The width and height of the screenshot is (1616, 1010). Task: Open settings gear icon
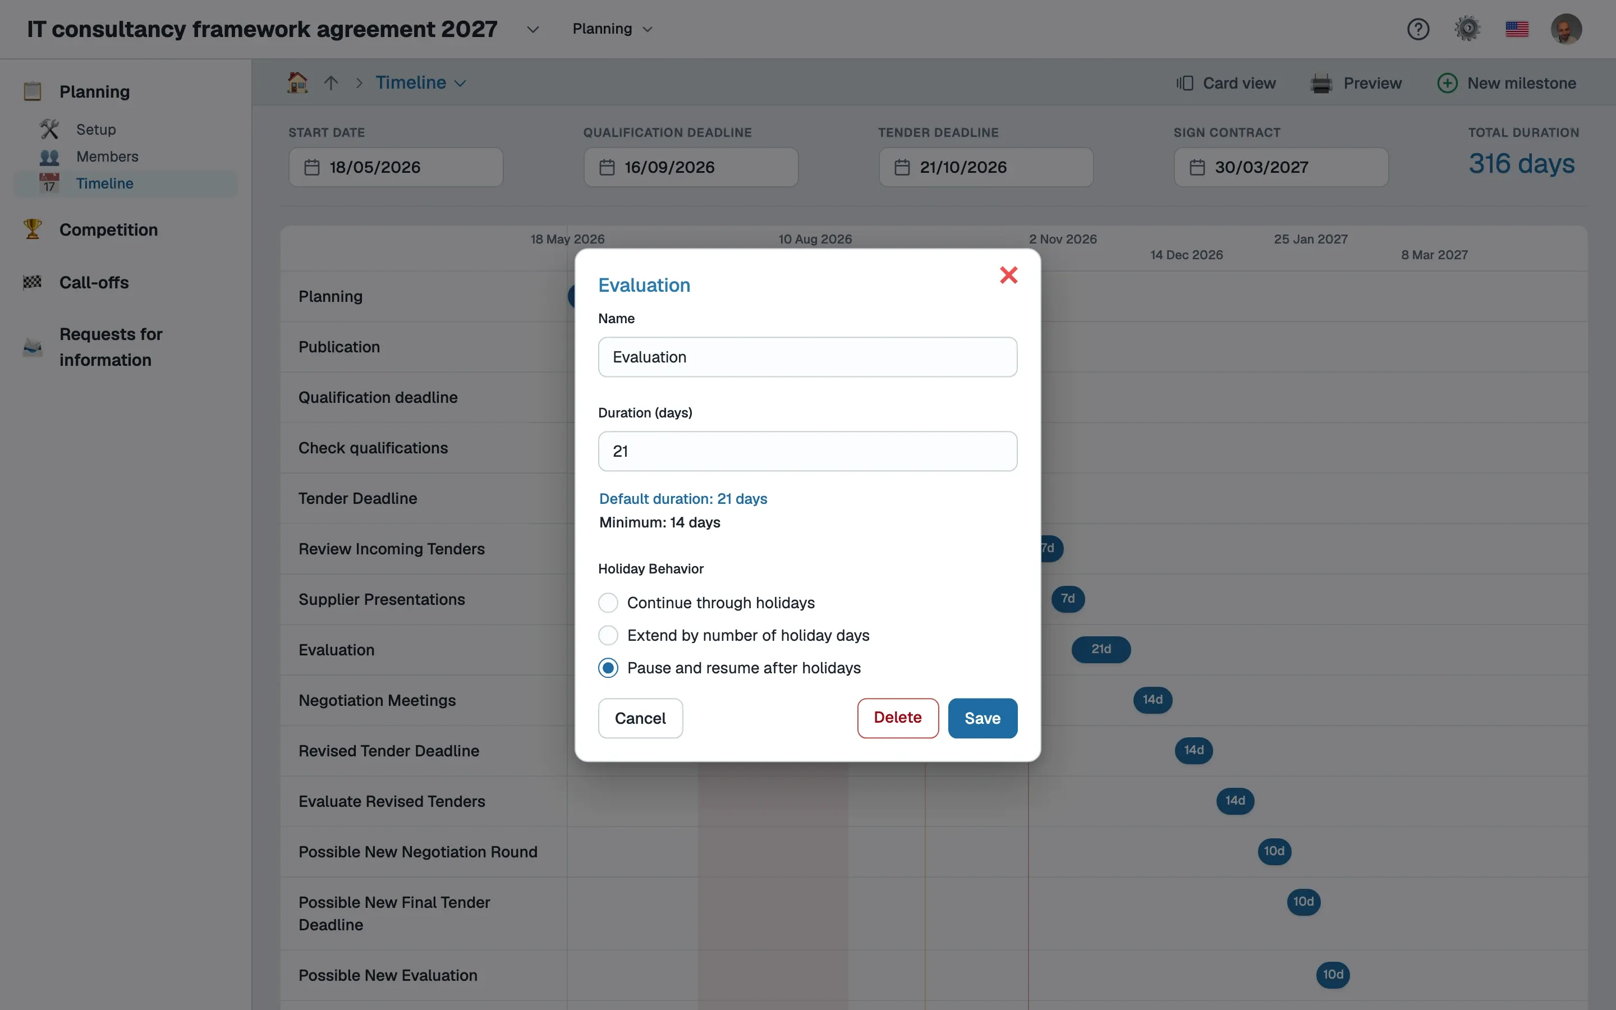(1467, 29)
